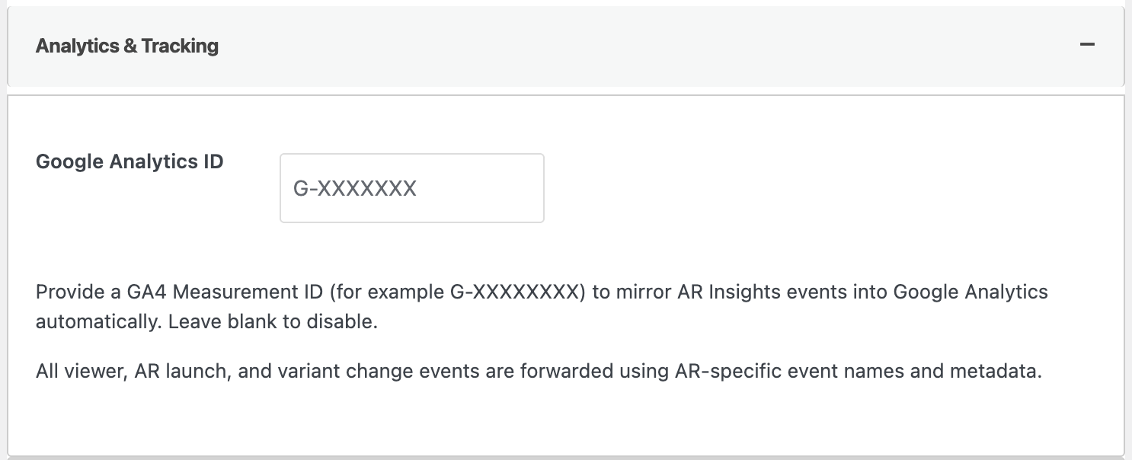1132x460 pixels.
Task: Click the "AR Insights" text in the description
Action: click(712, 292)
